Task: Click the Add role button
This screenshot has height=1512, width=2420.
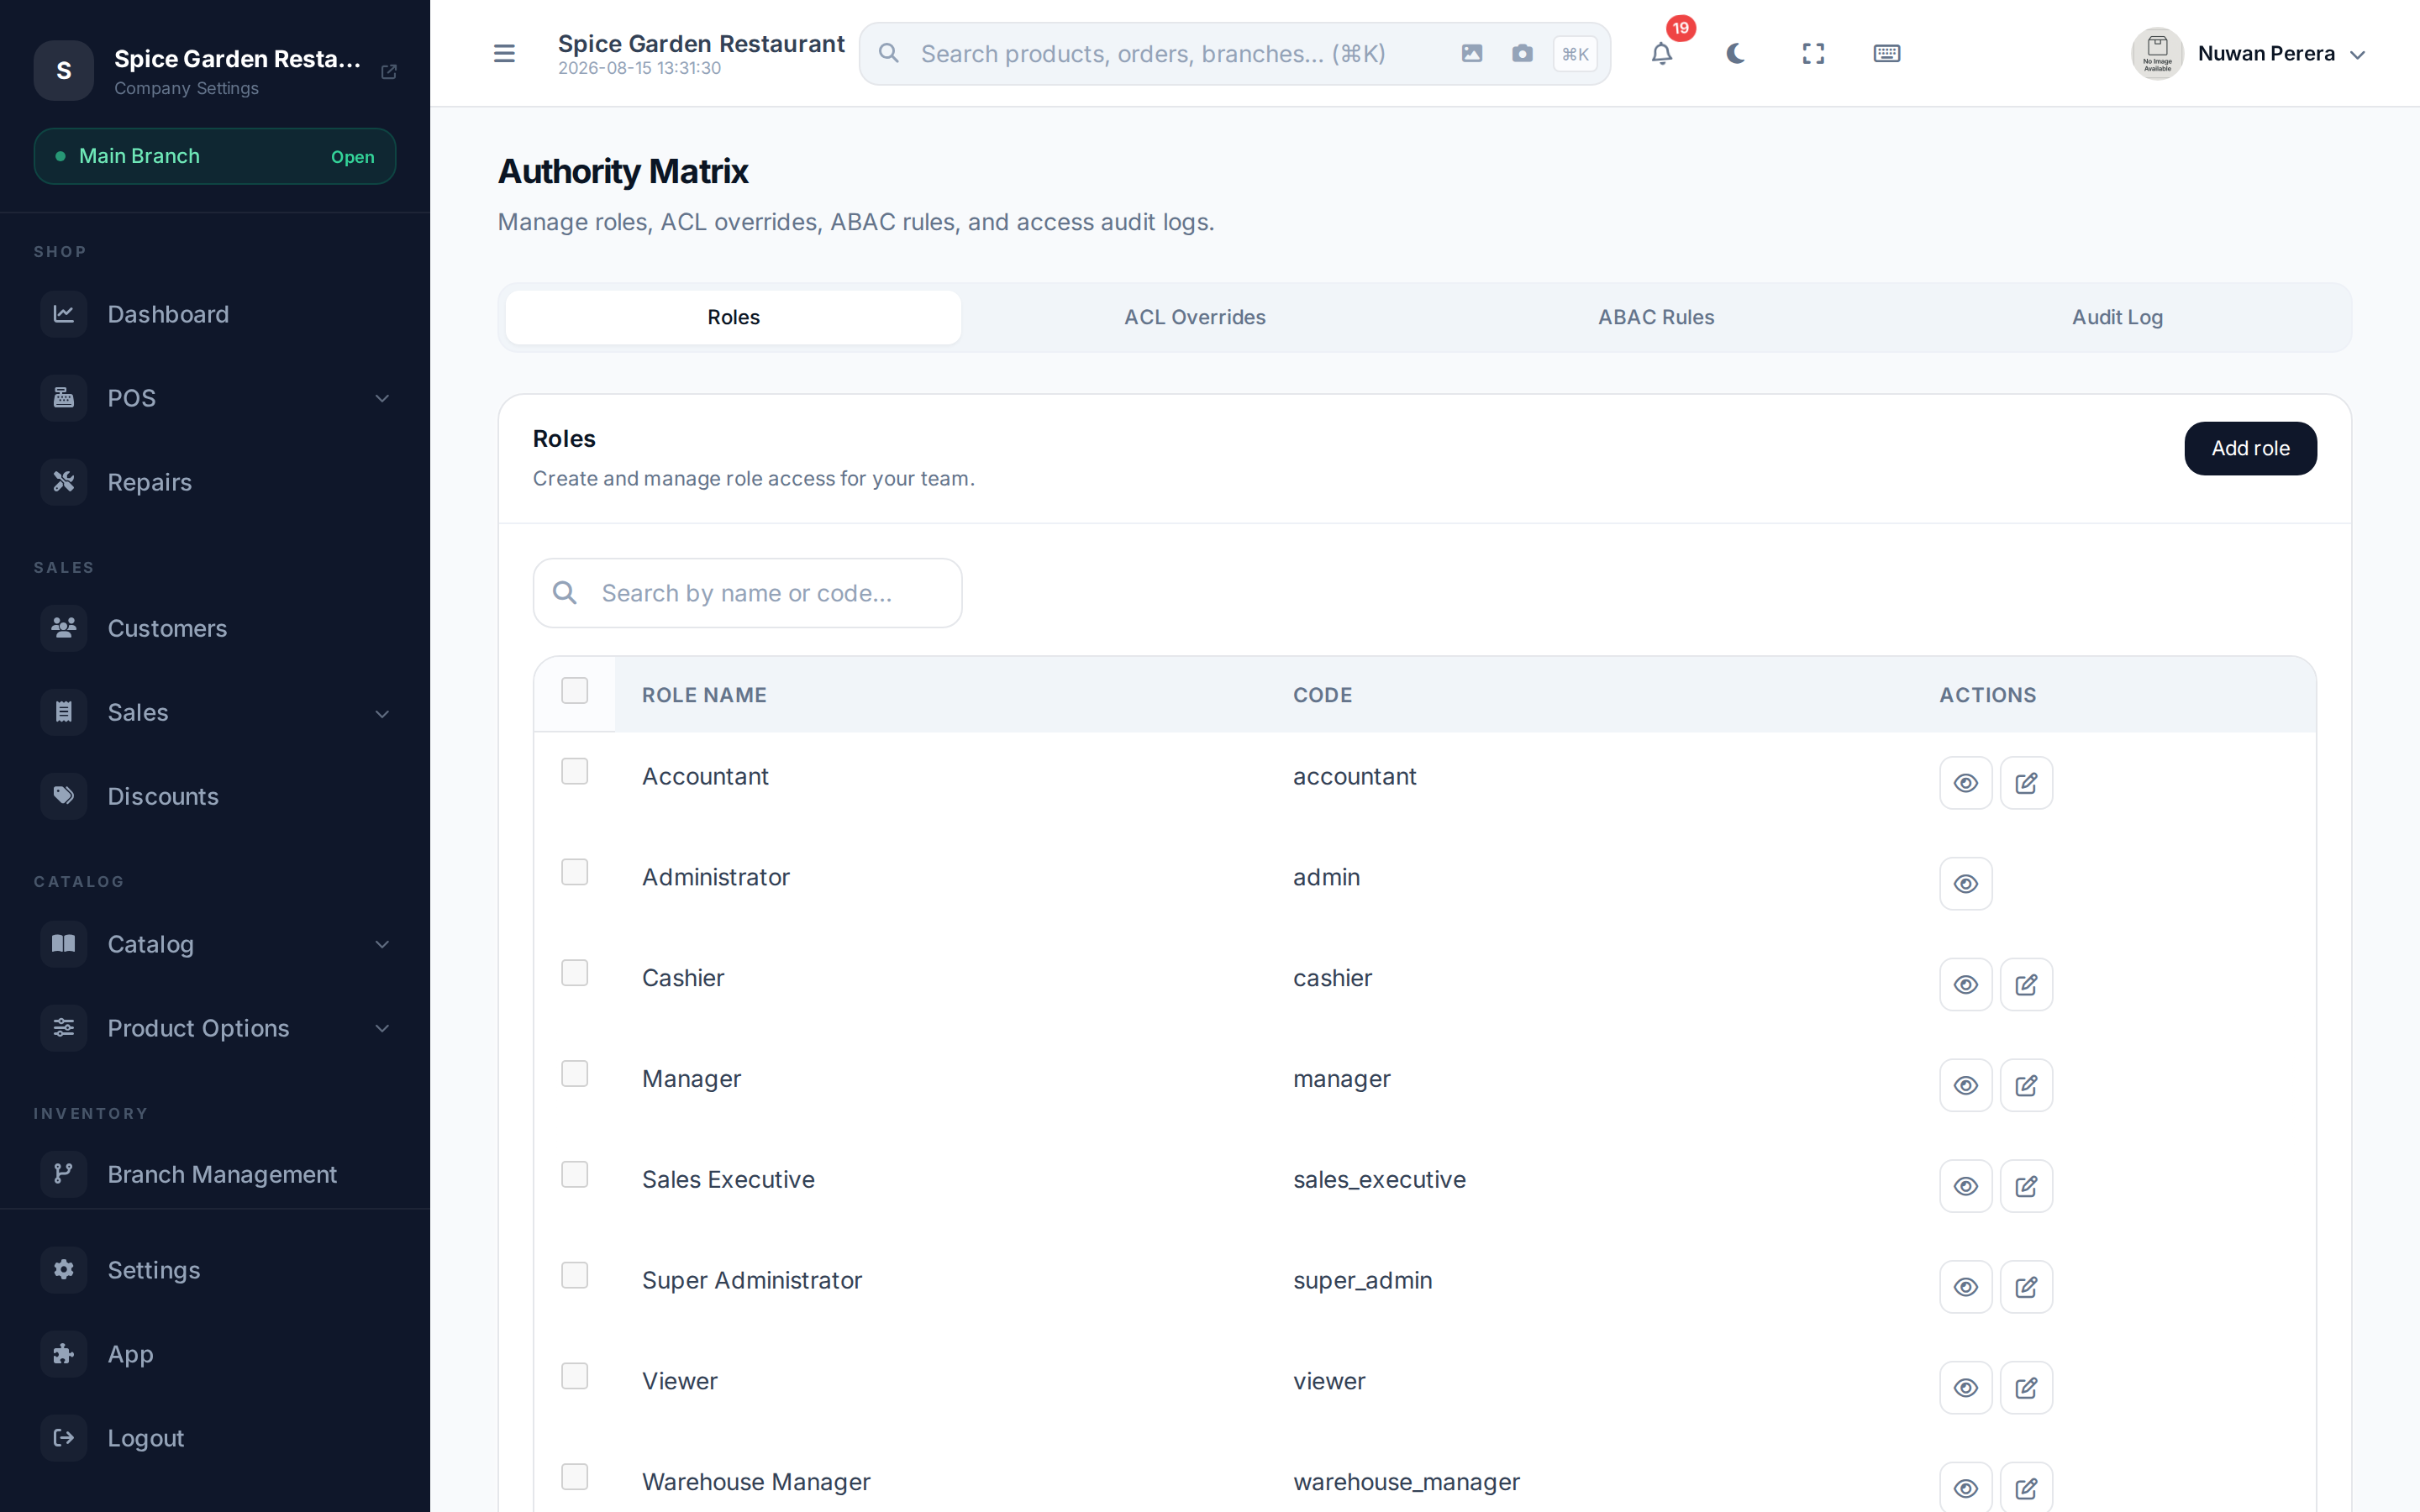Action: [2250, 448]
